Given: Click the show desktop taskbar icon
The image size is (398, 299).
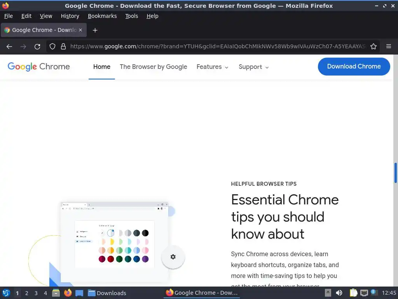Looking at the screenshot, I should 79,293.
